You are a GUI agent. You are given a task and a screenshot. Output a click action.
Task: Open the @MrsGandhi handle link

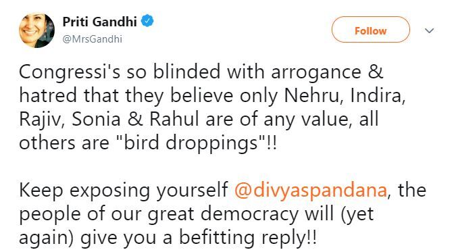(93, 39)
